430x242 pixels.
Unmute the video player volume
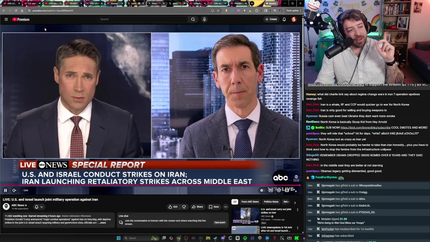click(x=14, y=190)
